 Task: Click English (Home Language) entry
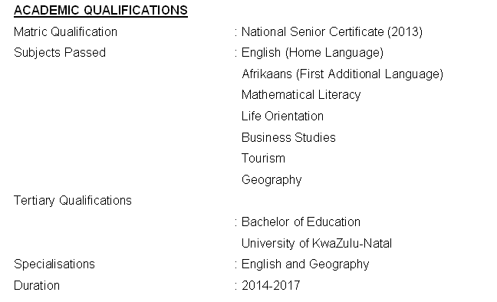click(x=312, y=53)
